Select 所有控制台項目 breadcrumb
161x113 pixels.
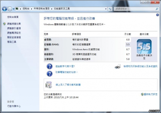42,9
